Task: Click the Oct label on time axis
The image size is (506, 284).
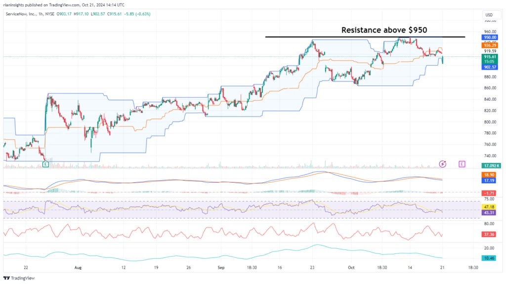Action: 351,267
